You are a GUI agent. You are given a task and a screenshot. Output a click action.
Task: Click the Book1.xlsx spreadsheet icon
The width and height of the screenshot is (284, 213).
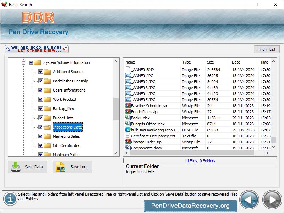[127, 118]
